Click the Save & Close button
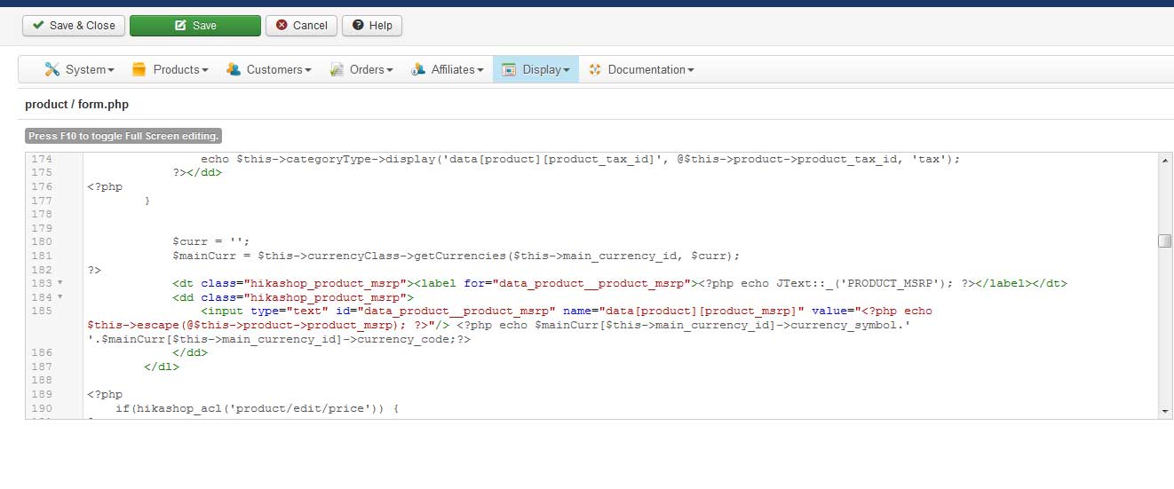The height and width of the screenshot is (489, 1174). pos(73,26)
